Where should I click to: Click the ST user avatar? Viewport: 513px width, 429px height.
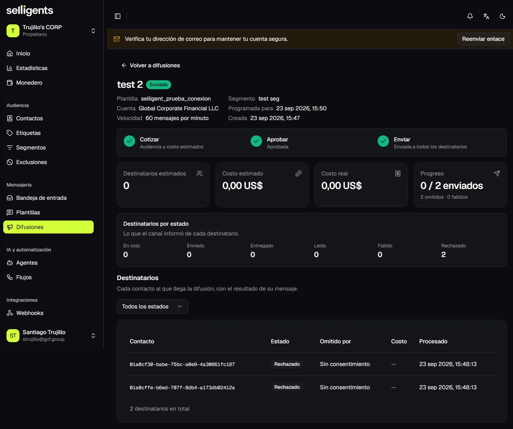click(13, 335)
